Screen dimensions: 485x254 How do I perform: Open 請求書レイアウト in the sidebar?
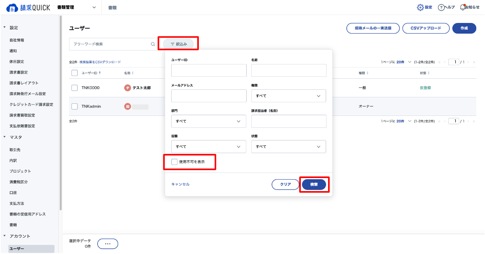click(x=24, y=83)
